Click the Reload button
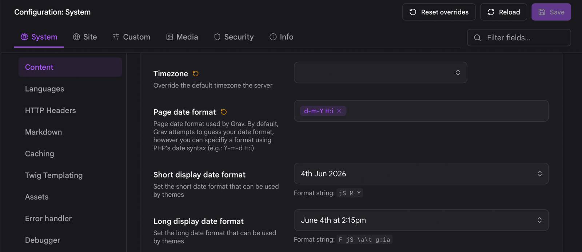Screen dimensions: 582x252 click(503, 12)
